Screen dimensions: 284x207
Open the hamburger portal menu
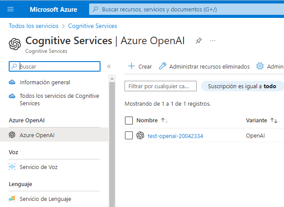(x=10, y=9)
